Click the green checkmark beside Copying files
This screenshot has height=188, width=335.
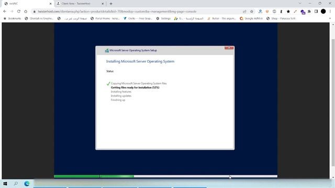coord(108,84)
